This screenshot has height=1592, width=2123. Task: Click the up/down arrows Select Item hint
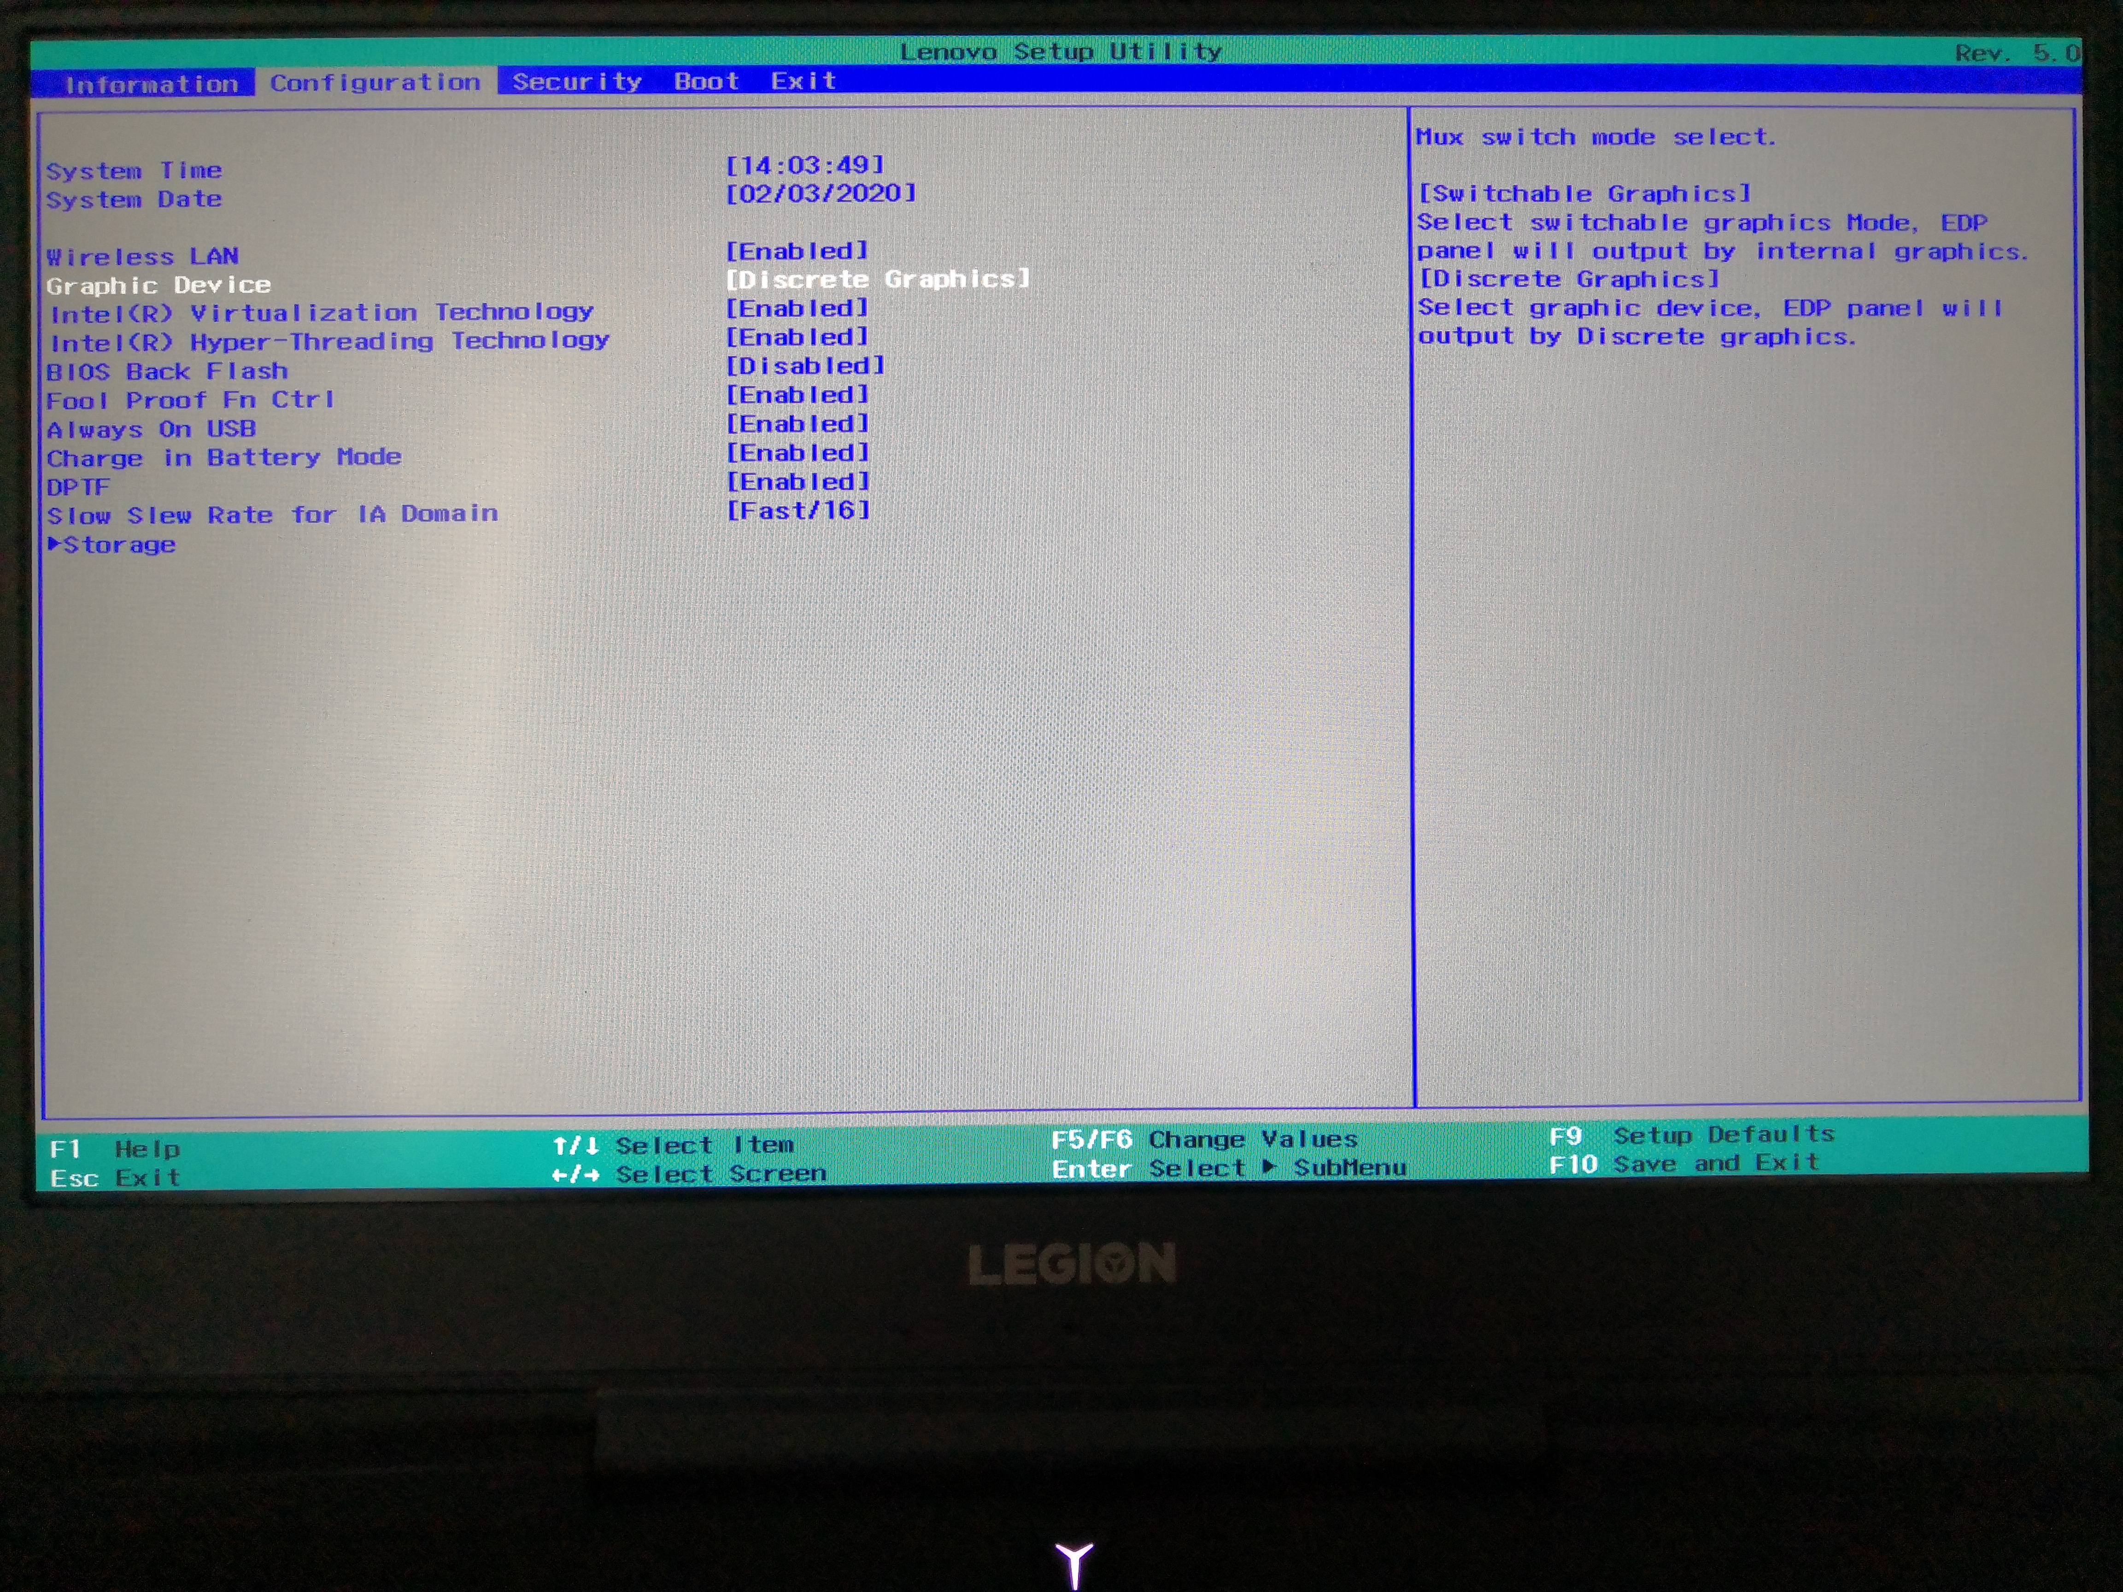672,1145
